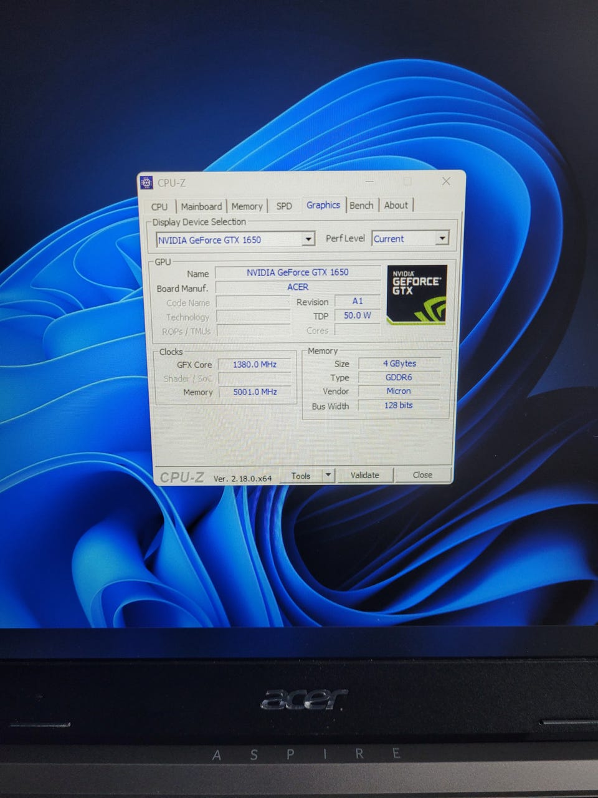This screenshot has width=598, height=798.
Task: Click the TDP value 50.0 W
Action: click(358, 315)
